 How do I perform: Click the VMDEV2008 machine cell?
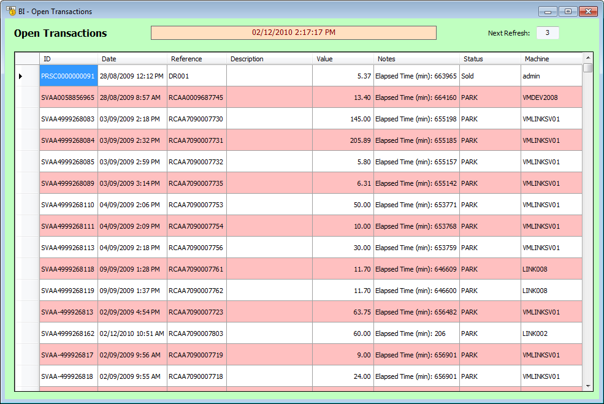[x=551, y=97]
